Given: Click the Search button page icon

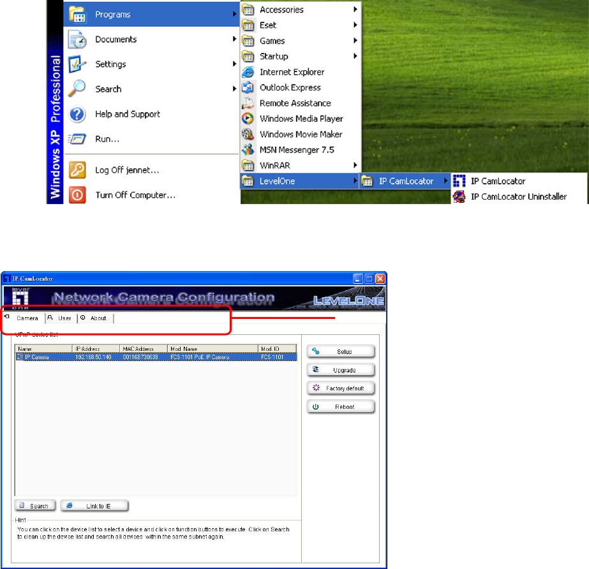Looking at the screenshot, I should point(22,505).
